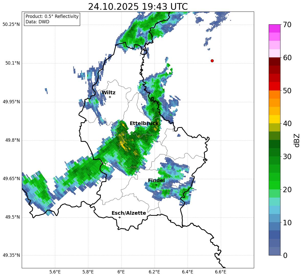Click the 10 value on the colorbar
This screenshot has height=277, width=303.
pyautogui.click(x=287, y=222)
